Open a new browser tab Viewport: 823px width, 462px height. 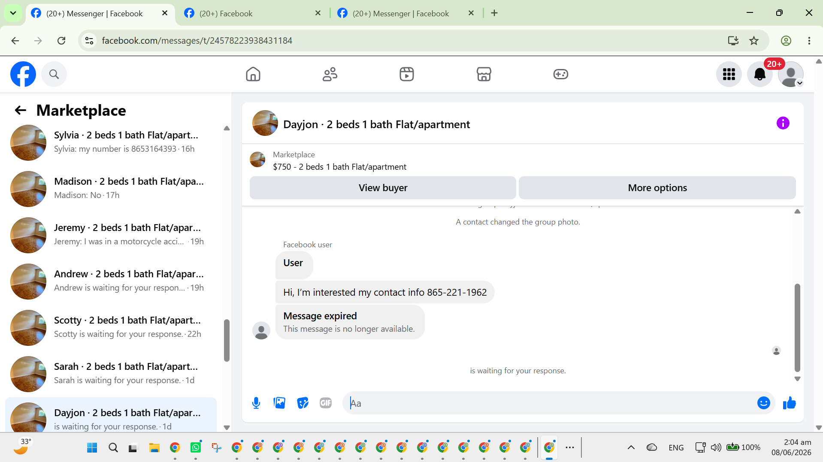click(494, 13)
